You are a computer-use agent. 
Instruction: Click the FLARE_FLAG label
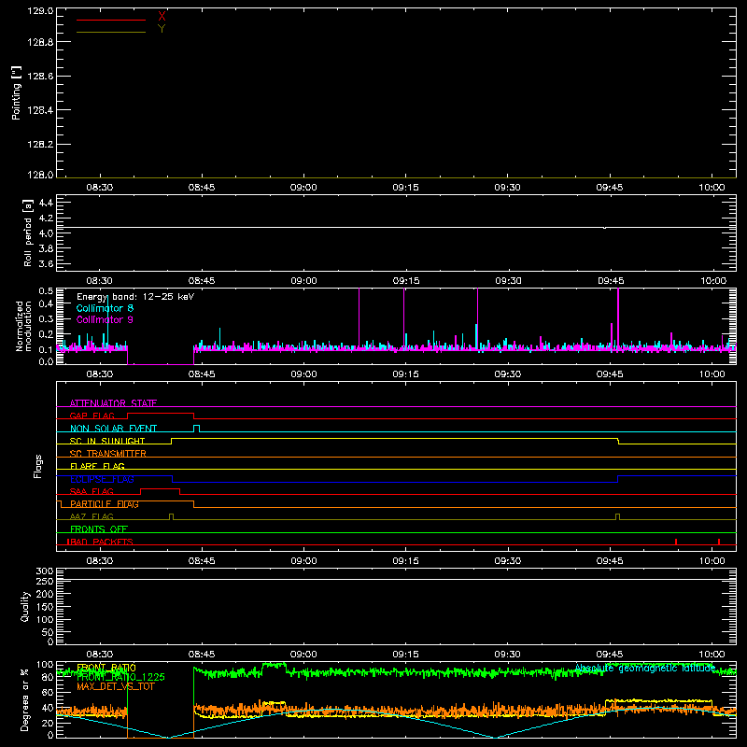point(97,466)
